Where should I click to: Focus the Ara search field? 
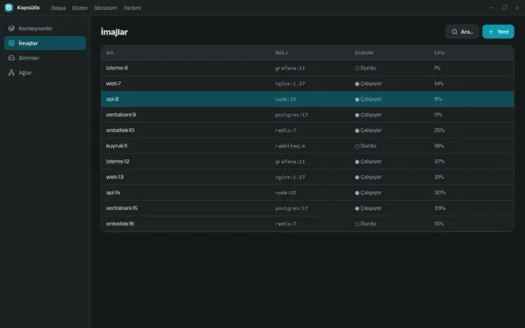[x=462, y=32]
